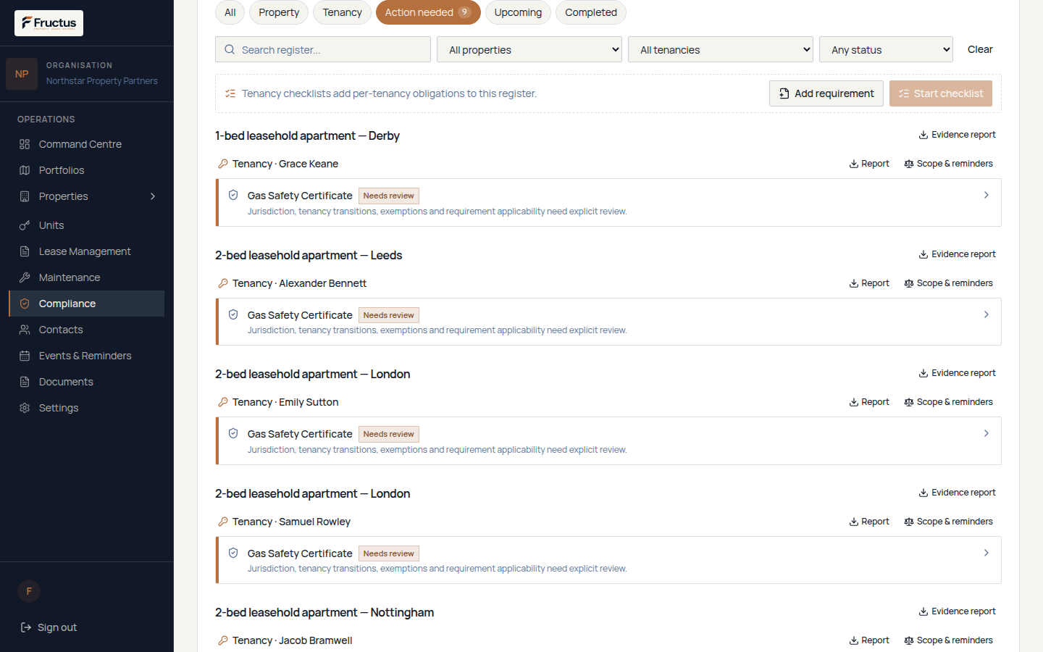This screenshot has height=652, width=1043.
Task: Select the Completed filter tab
Action: [x=591, y=12]
